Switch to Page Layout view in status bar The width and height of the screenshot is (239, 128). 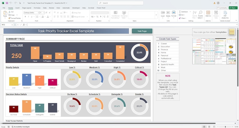(x=209, y=127)
